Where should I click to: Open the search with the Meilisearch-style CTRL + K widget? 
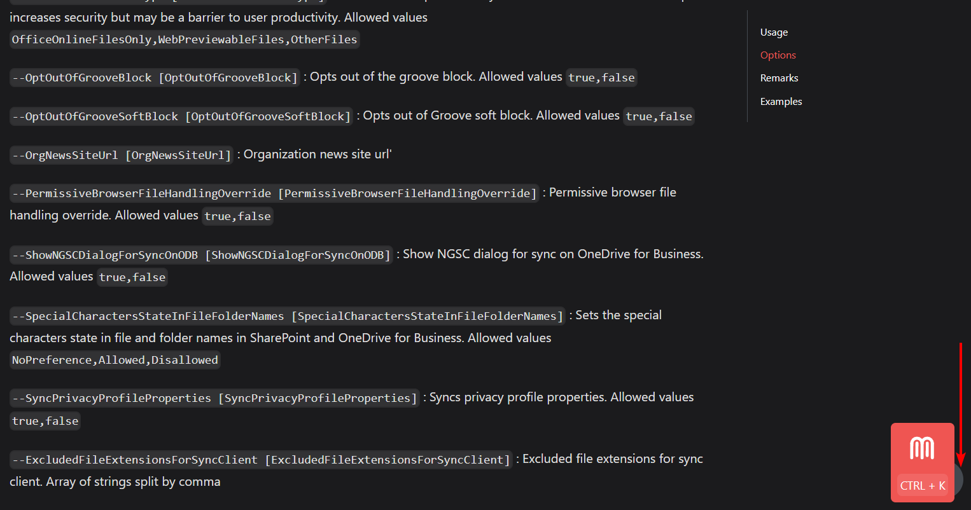[922, 462]
